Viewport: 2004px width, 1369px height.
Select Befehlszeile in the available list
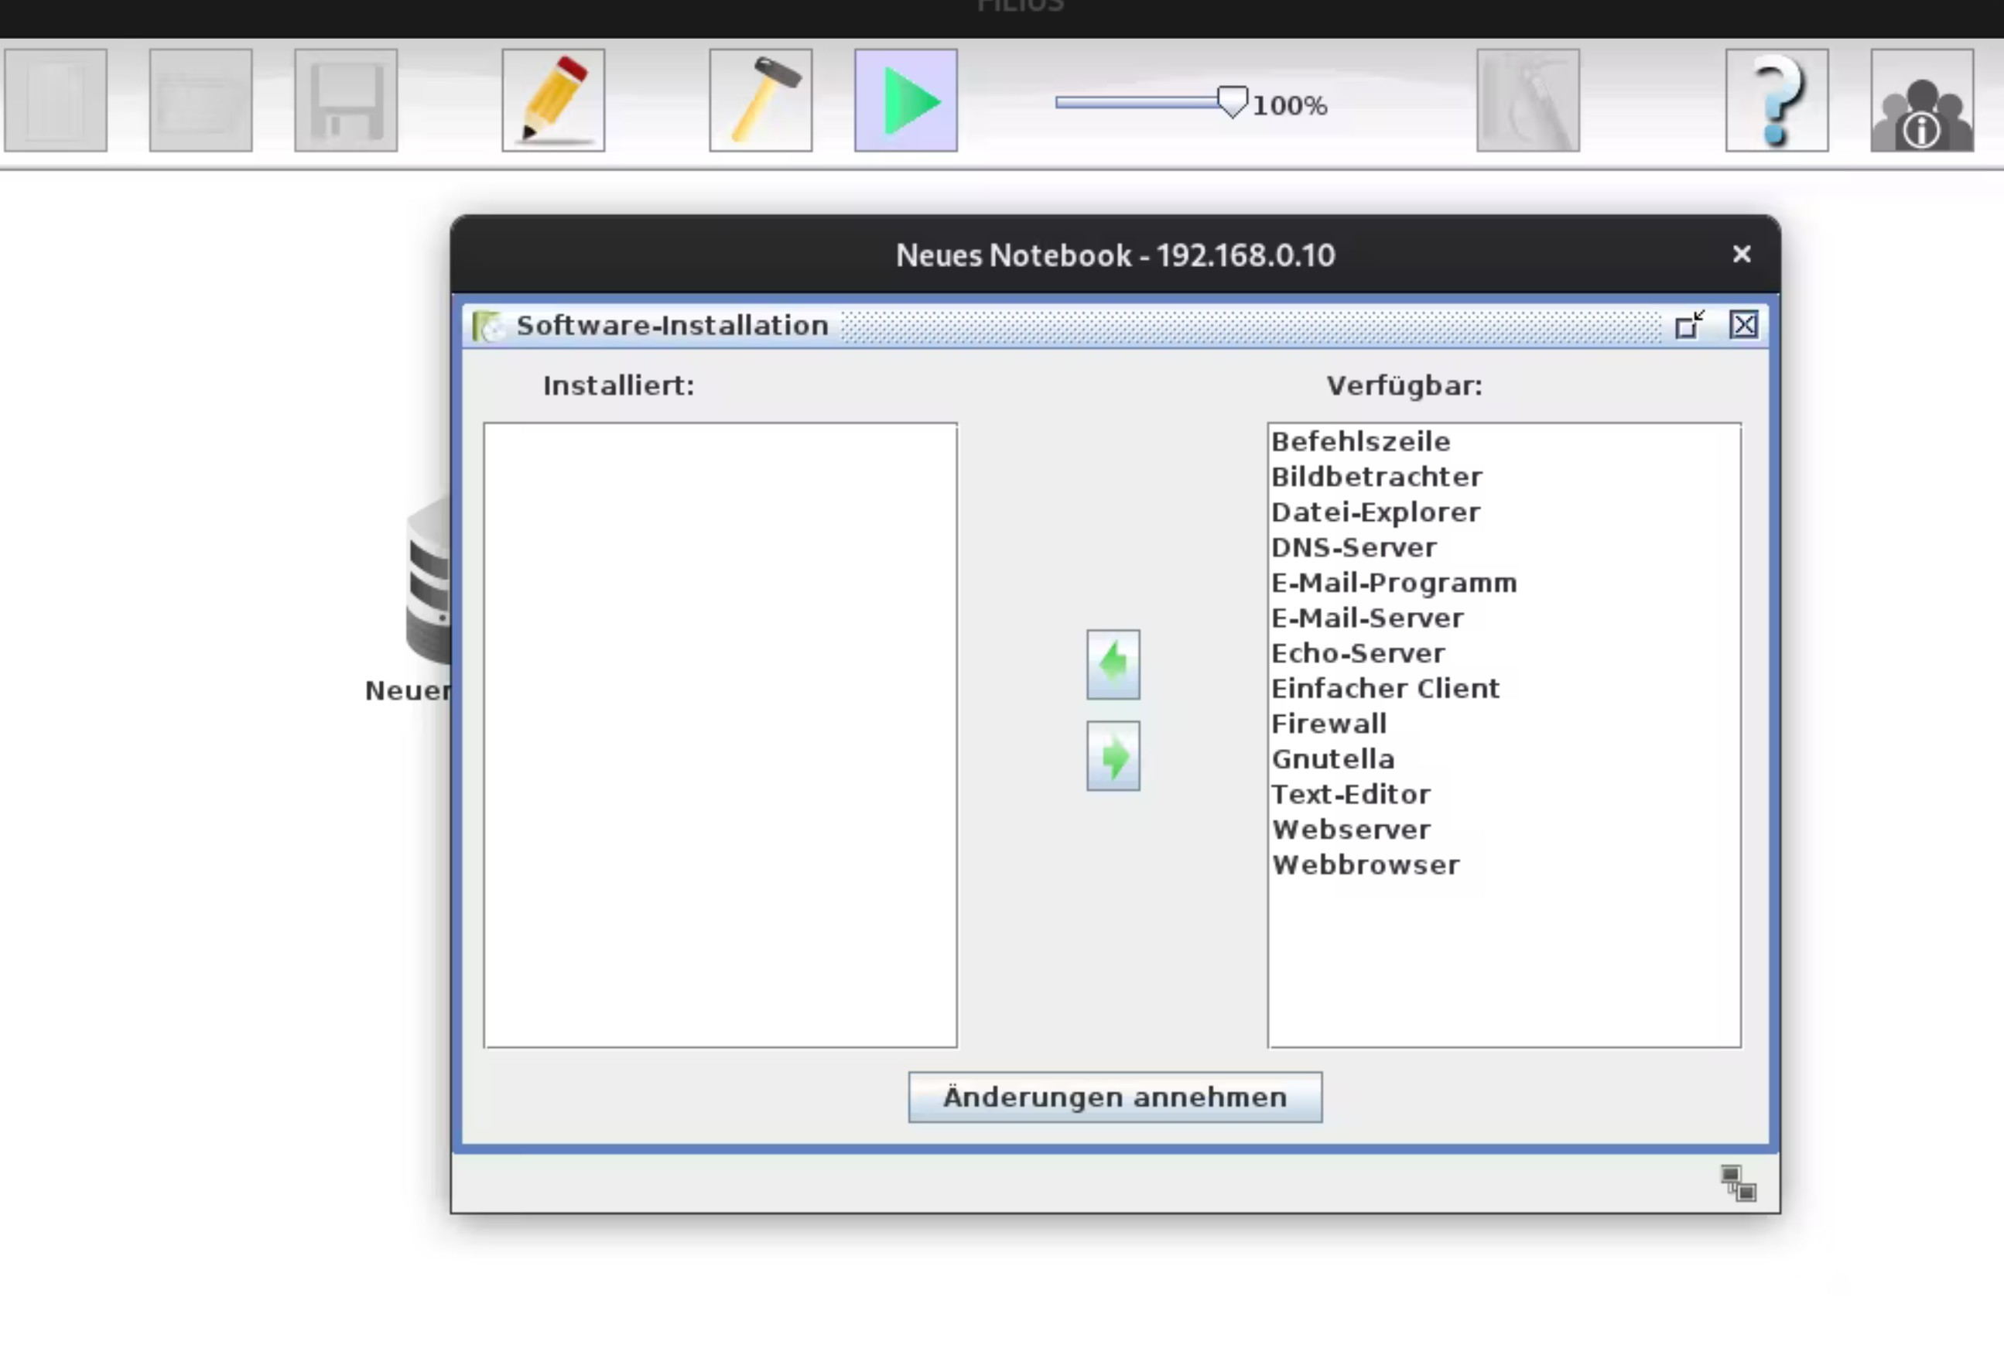point(1504,441)
